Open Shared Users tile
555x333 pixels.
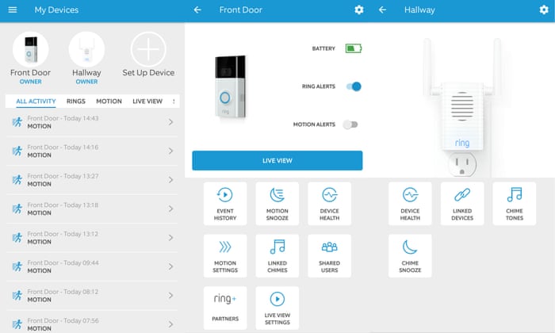(x=330, y=255)
